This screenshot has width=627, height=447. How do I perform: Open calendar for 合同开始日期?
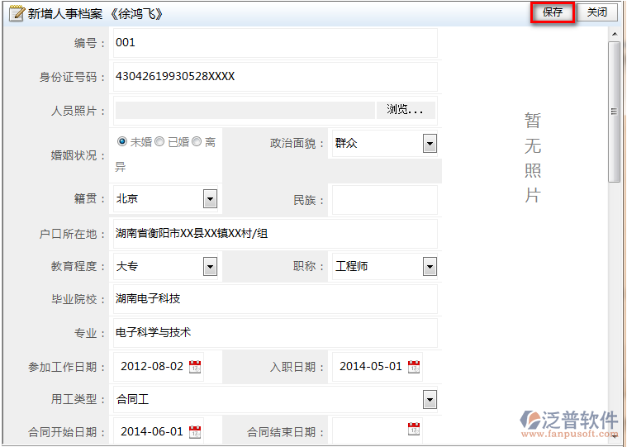pos(195,432)
